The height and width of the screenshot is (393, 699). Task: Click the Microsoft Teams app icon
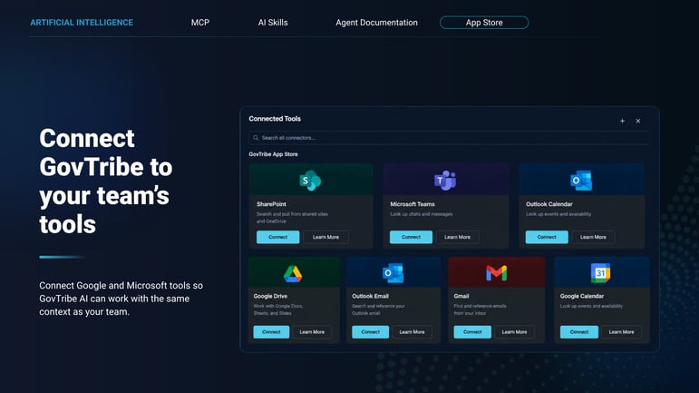pyautogui.click(x=445, y=181)
